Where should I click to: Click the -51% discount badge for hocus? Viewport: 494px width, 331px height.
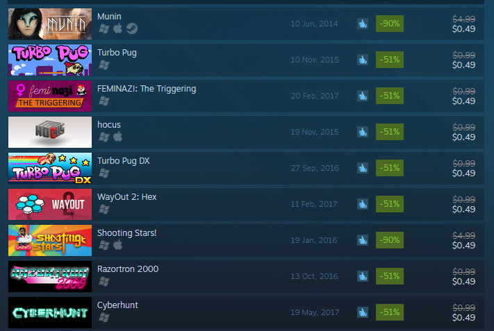point(390,132)
